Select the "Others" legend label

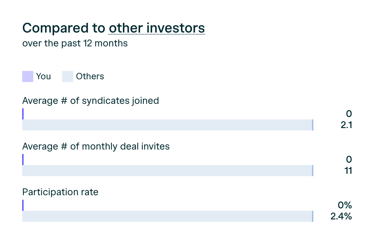tap(90, 76)
